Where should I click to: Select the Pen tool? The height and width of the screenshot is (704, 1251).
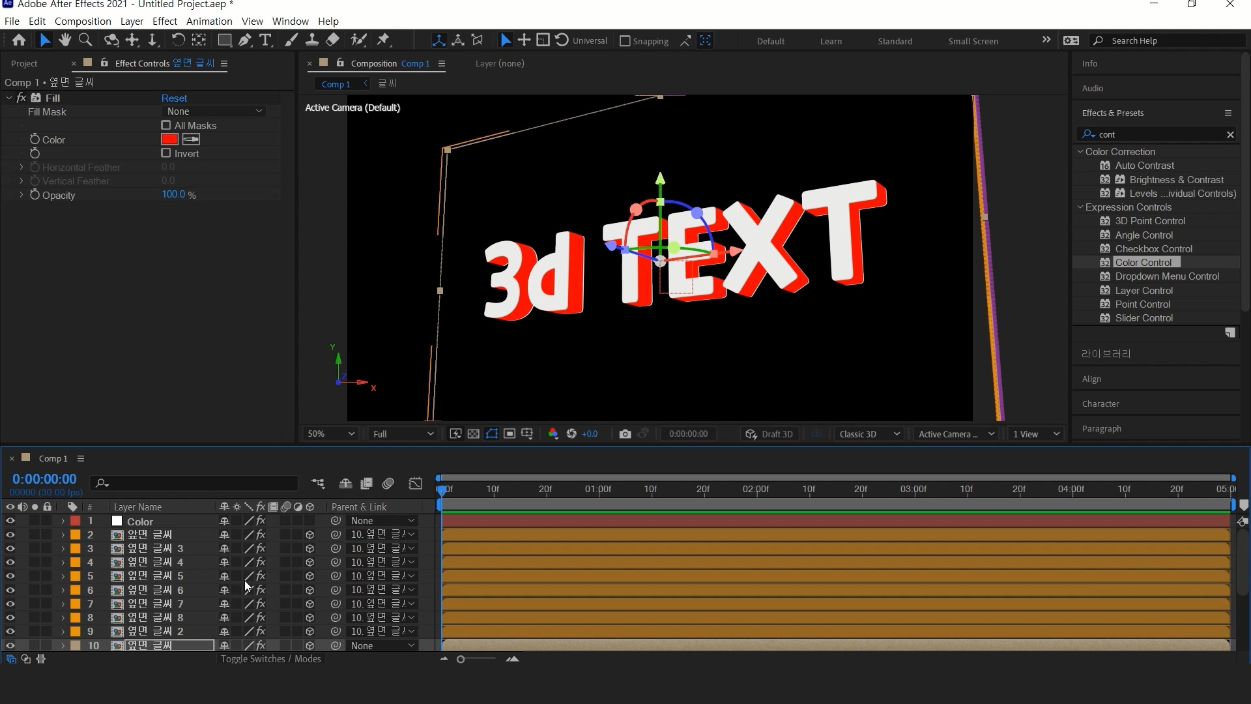[x=245, y=40]
